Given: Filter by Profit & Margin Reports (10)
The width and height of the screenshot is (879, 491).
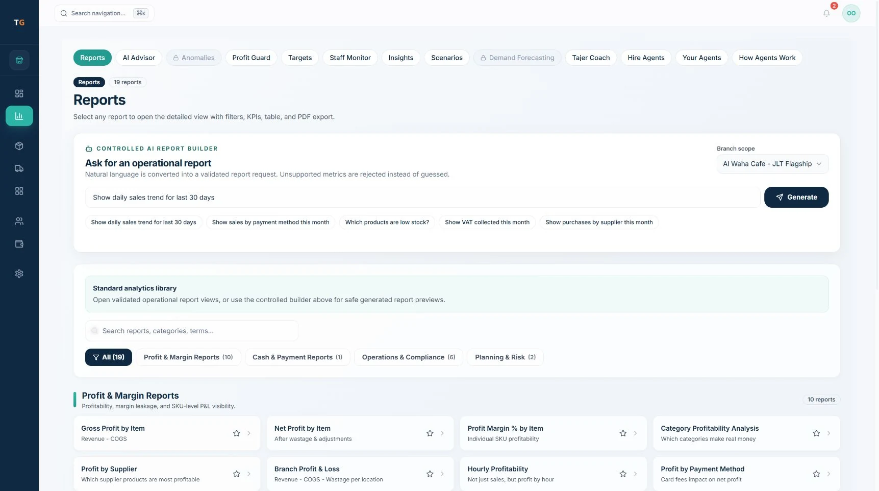Looking at the screenshot, I should click(x=188, y=357).
